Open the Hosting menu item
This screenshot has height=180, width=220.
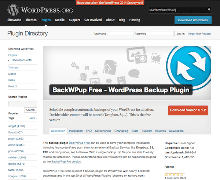(x=135, y=20)
